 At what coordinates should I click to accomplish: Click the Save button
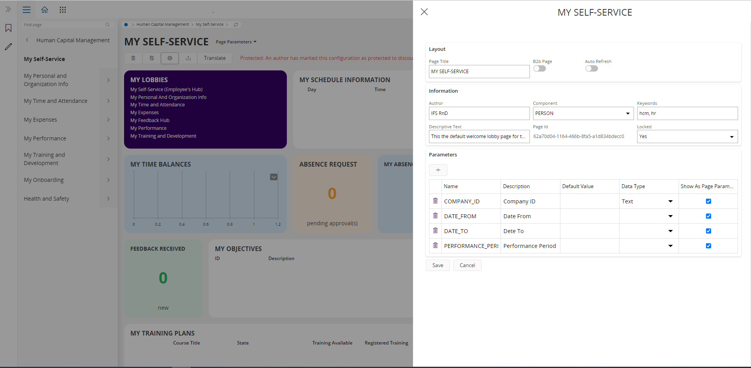438,265
